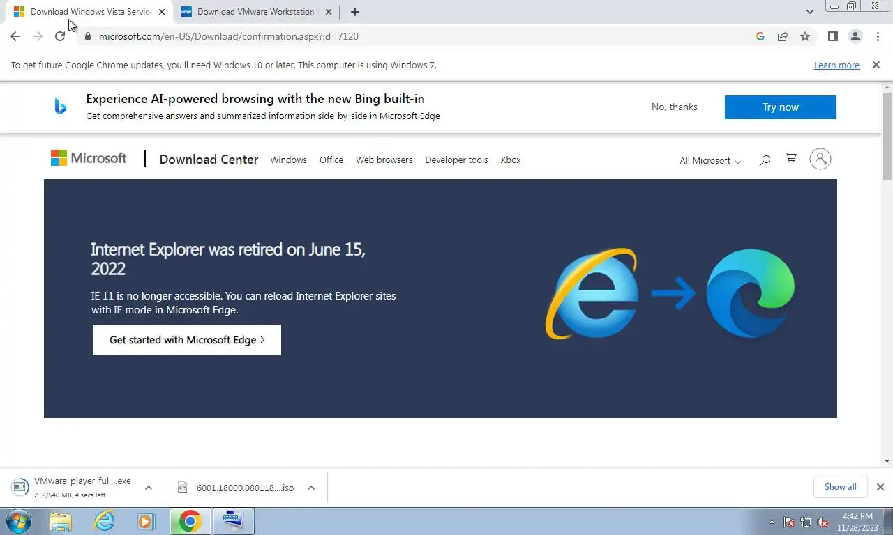893x535 pixels.
Task: Reload the current page
Action: 60,36
